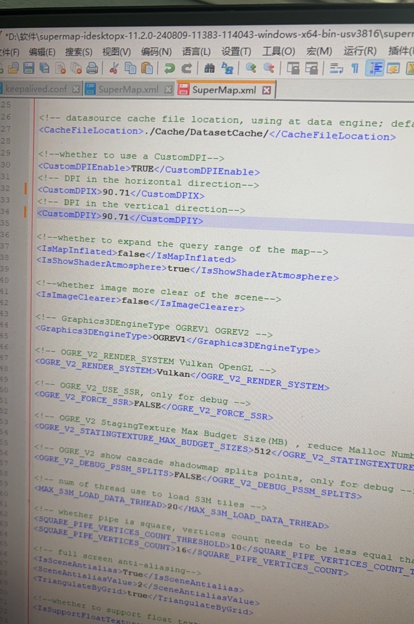Viewport: 414px width, 624px height.
Task: Toggle show all characters pilcrow
Action: point(355,69)
